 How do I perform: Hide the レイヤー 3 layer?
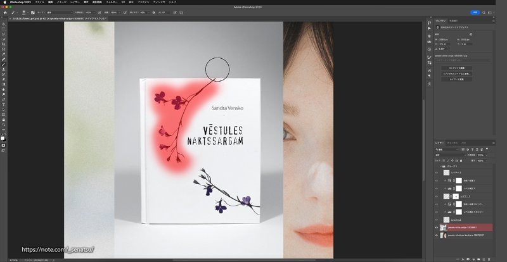point(437,173)
